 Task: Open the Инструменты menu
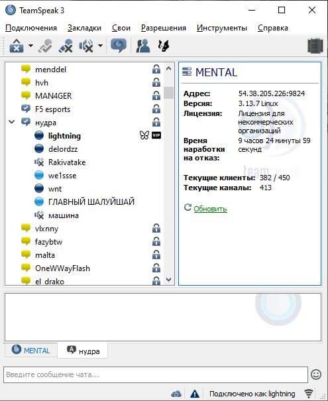(222, 28)
